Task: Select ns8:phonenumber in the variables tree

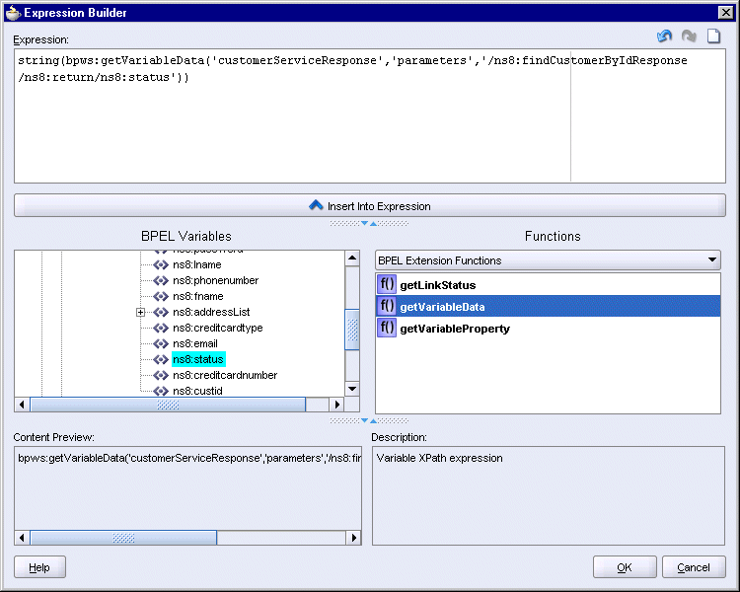Action: click(216, 280)
